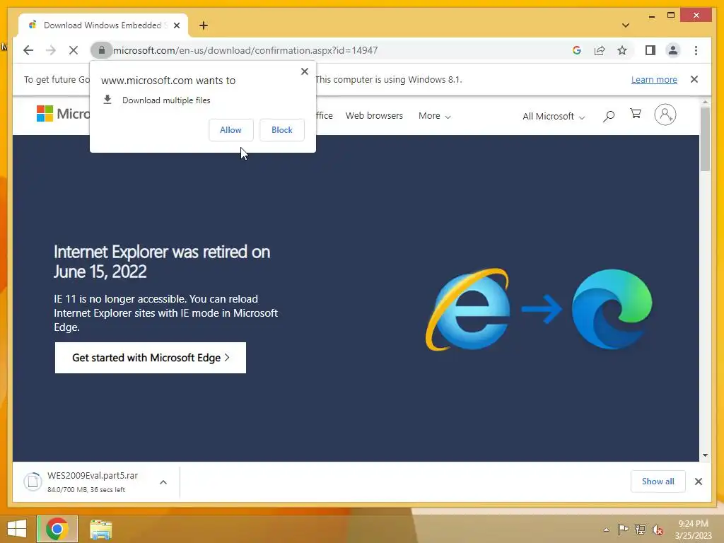Click the share page icon
724x543 pixels.
point(600,50)
